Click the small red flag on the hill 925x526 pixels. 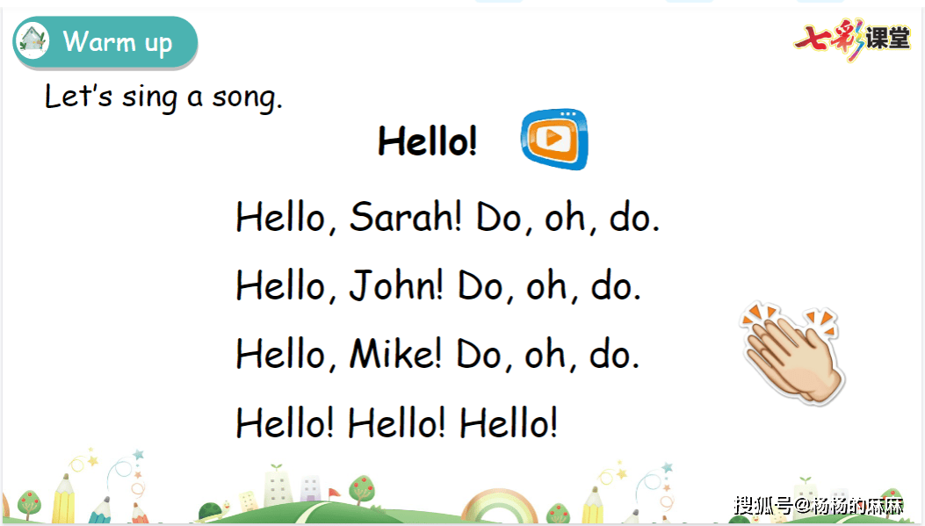click(x=333, y=494)
